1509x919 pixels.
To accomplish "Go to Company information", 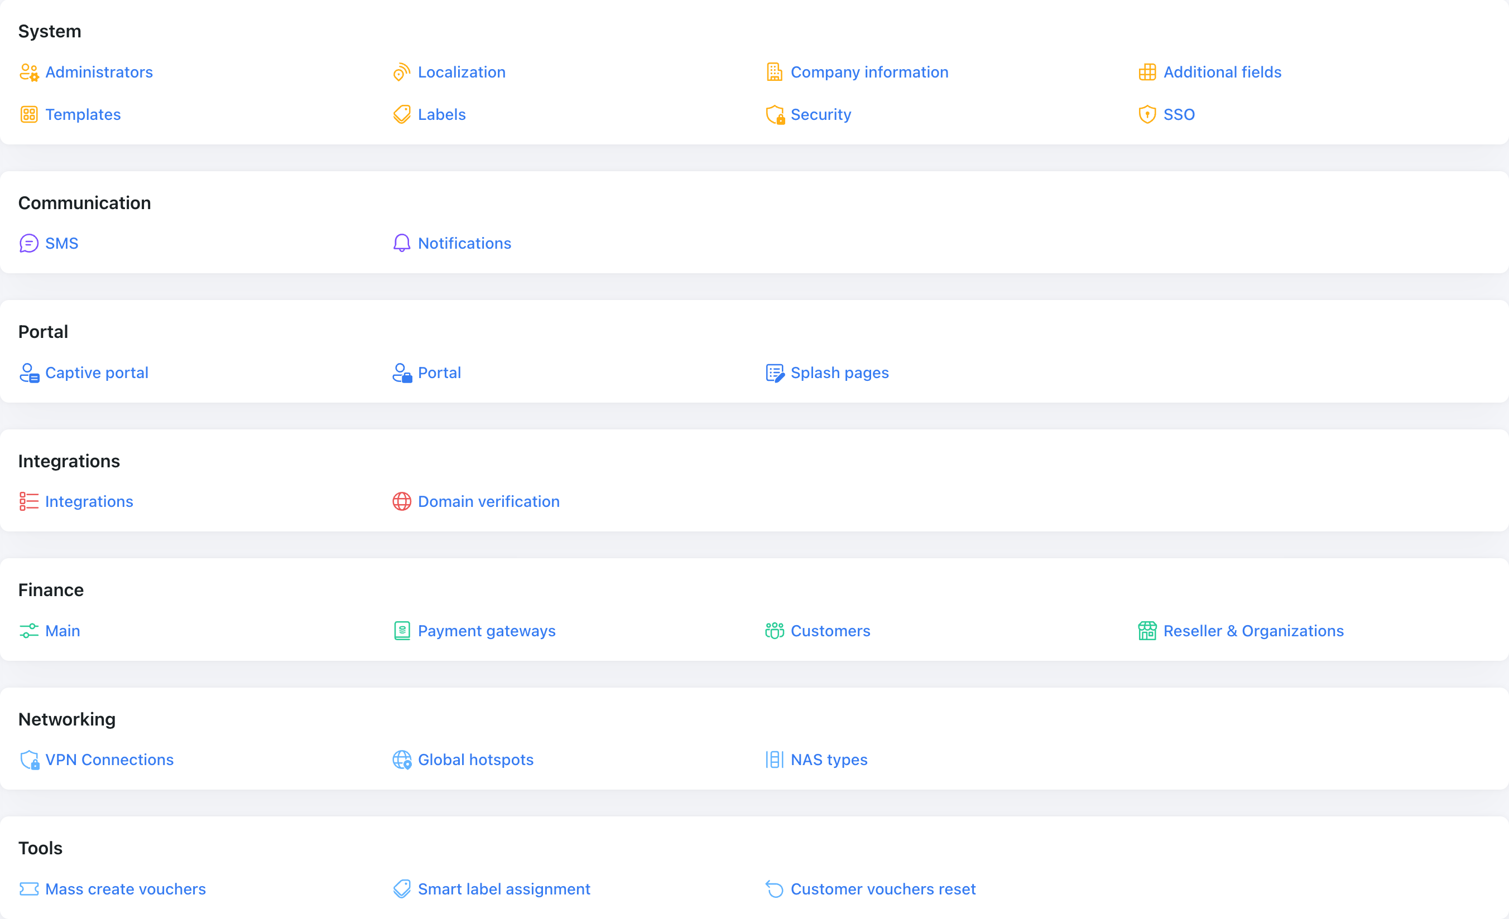I will tap(869, 72).
